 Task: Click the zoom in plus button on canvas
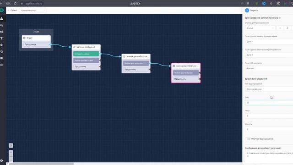tap(11, 152)
